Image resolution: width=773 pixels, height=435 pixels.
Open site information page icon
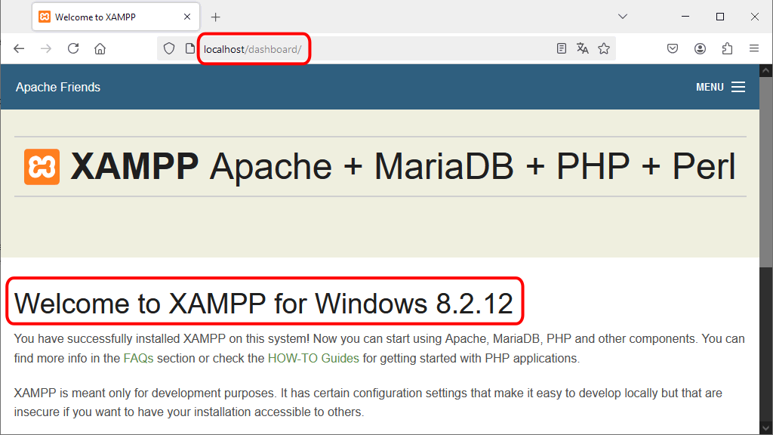click(x=189, y=48)
